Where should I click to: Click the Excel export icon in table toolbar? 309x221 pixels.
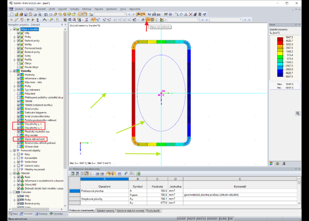point(138,173)
